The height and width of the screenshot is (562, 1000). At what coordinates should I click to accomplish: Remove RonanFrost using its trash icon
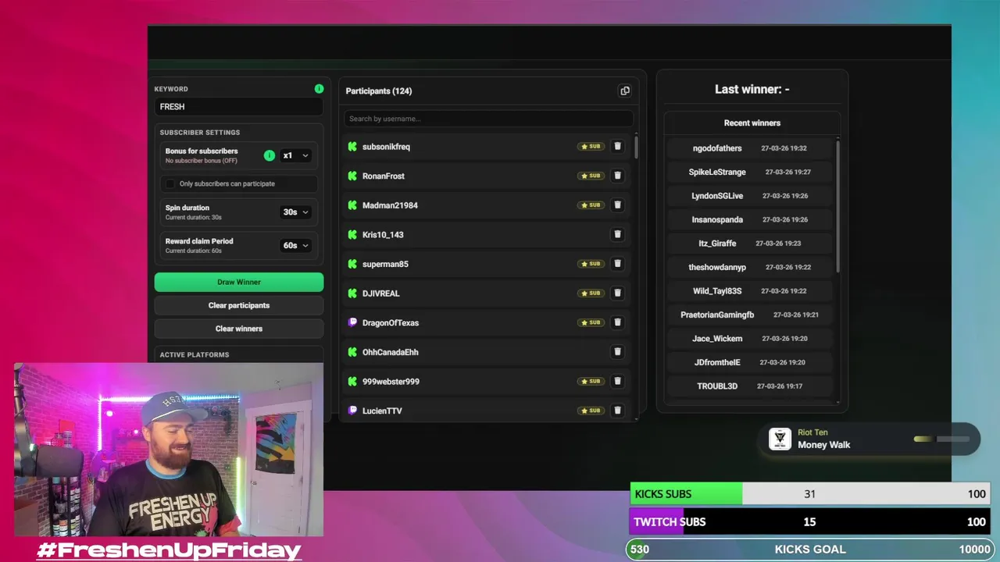click(617, 176)
